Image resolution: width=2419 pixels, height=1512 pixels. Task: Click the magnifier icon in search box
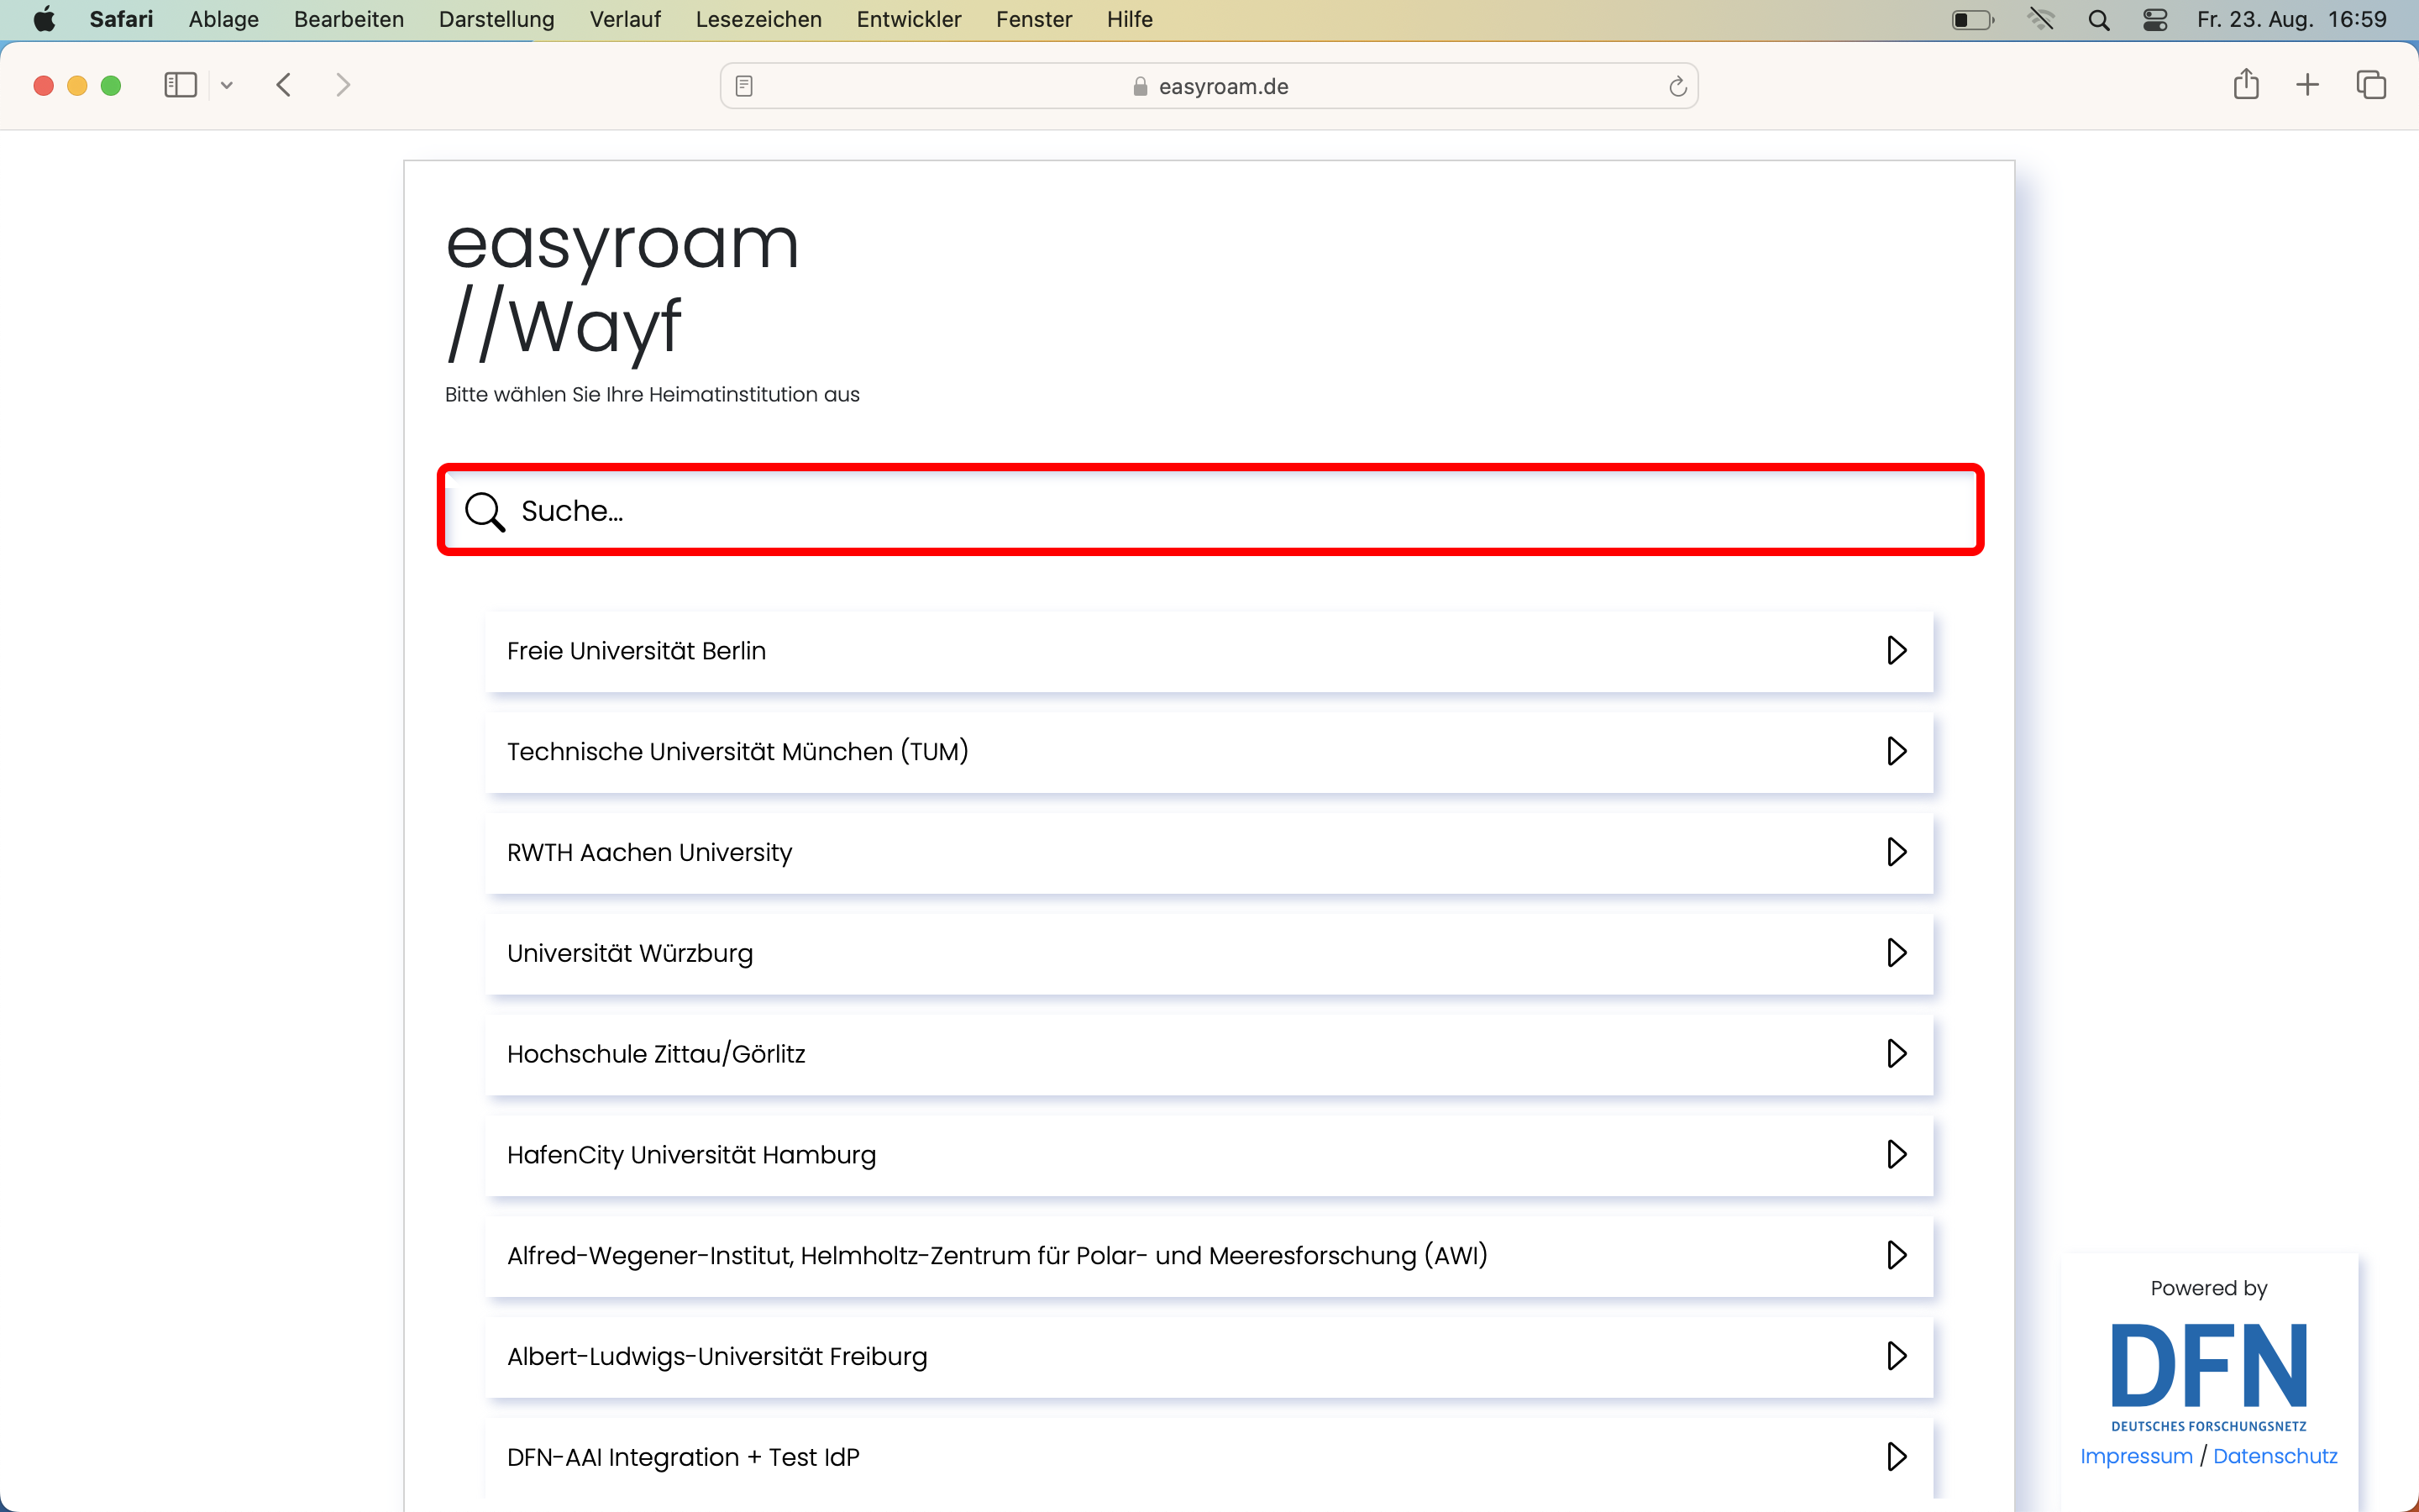485,511
